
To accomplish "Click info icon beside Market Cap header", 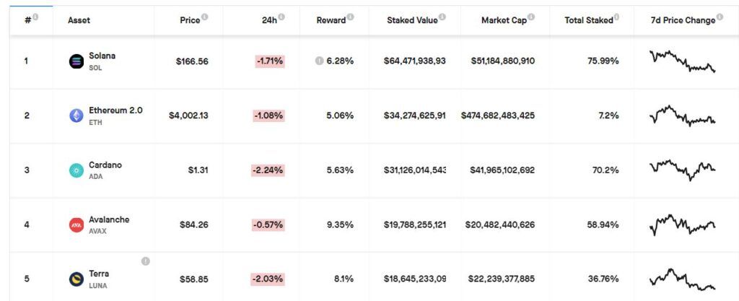I will [x=531, y=17].
